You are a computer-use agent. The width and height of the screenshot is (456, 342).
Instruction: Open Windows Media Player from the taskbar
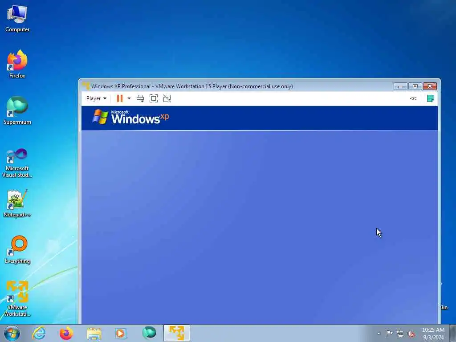[120, 333]
